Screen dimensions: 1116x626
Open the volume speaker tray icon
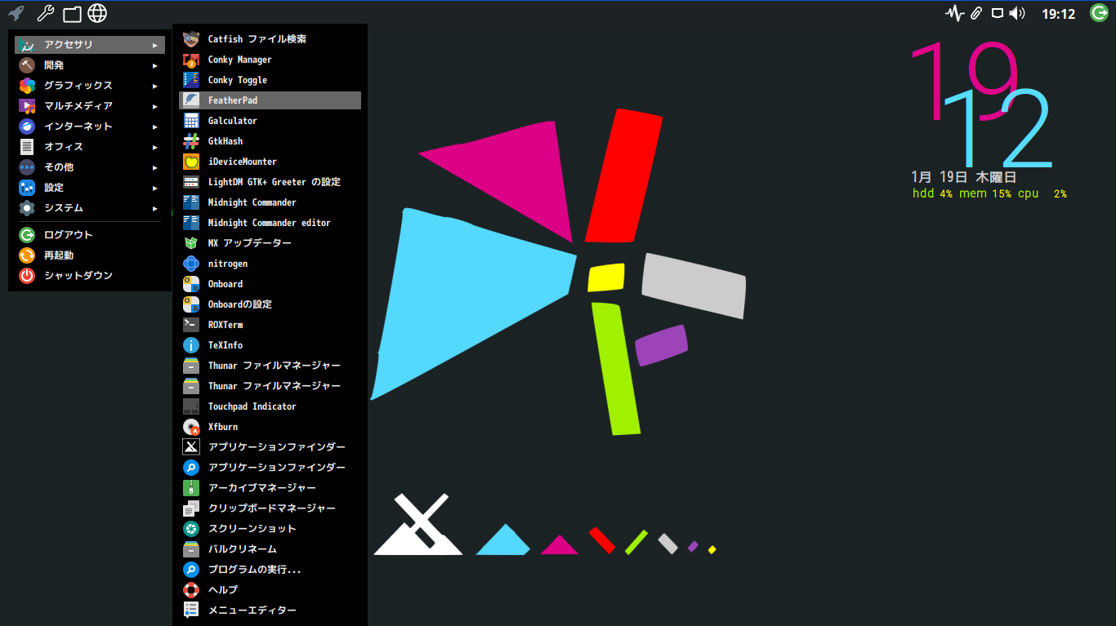pos(1017,13)
